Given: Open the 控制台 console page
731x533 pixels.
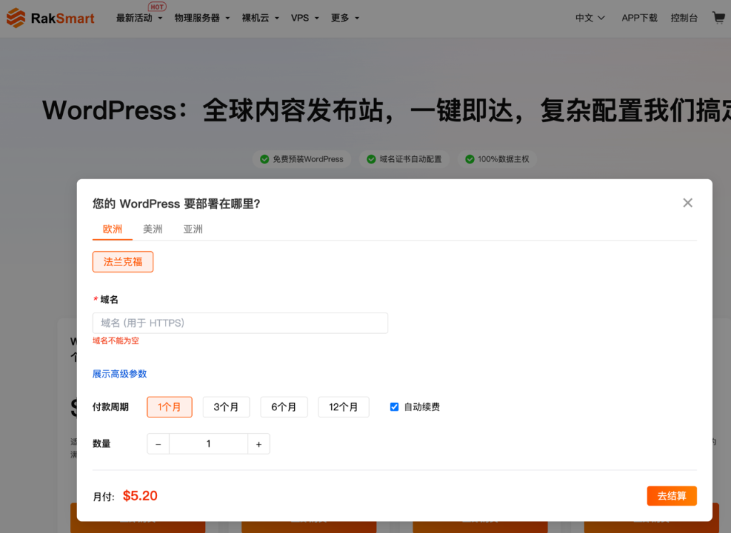Looking at the screenshot, I should tap(684, 18).
